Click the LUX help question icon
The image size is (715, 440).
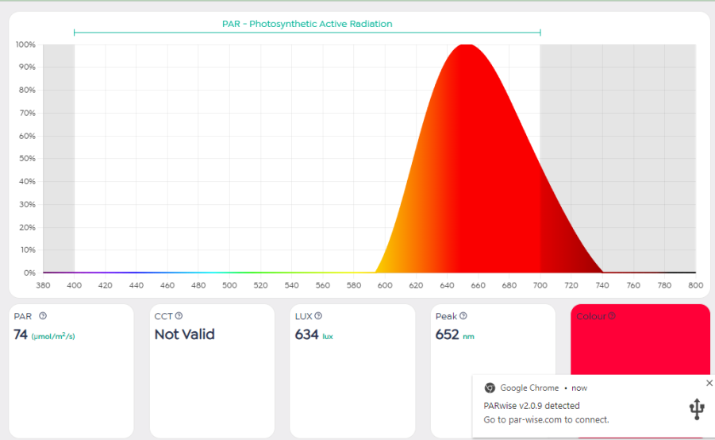point(318,316)
